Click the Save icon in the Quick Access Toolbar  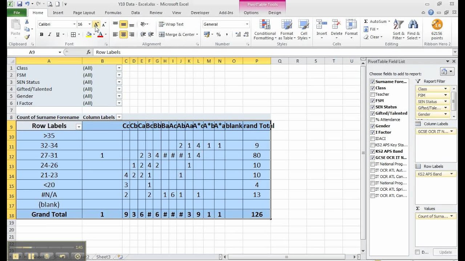click(20, 4)
